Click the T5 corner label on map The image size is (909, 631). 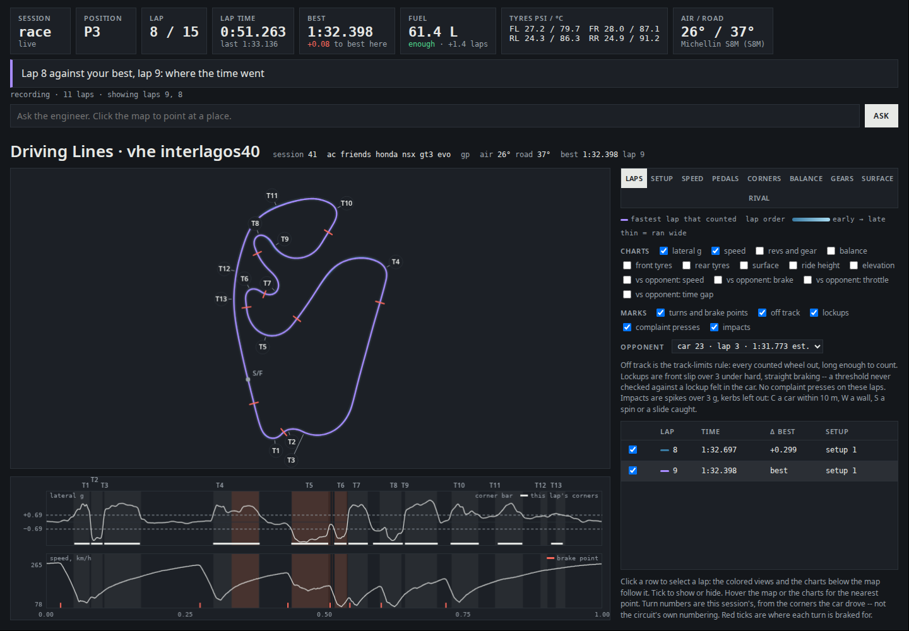click(x=263, y=346)
